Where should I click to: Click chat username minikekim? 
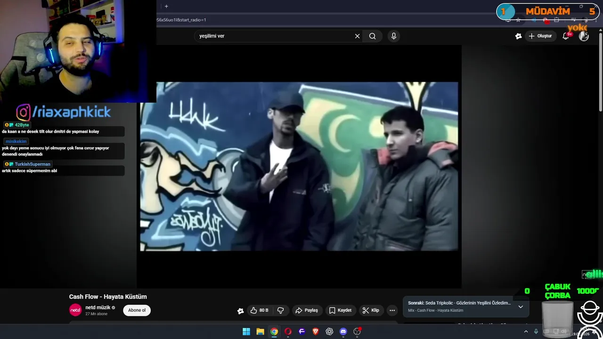point(16,141)
